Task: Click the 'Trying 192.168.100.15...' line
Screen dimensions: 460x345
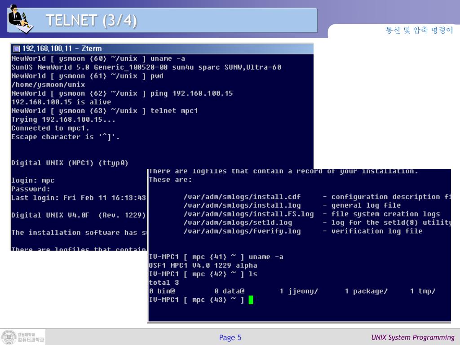Action: point(63,119)
